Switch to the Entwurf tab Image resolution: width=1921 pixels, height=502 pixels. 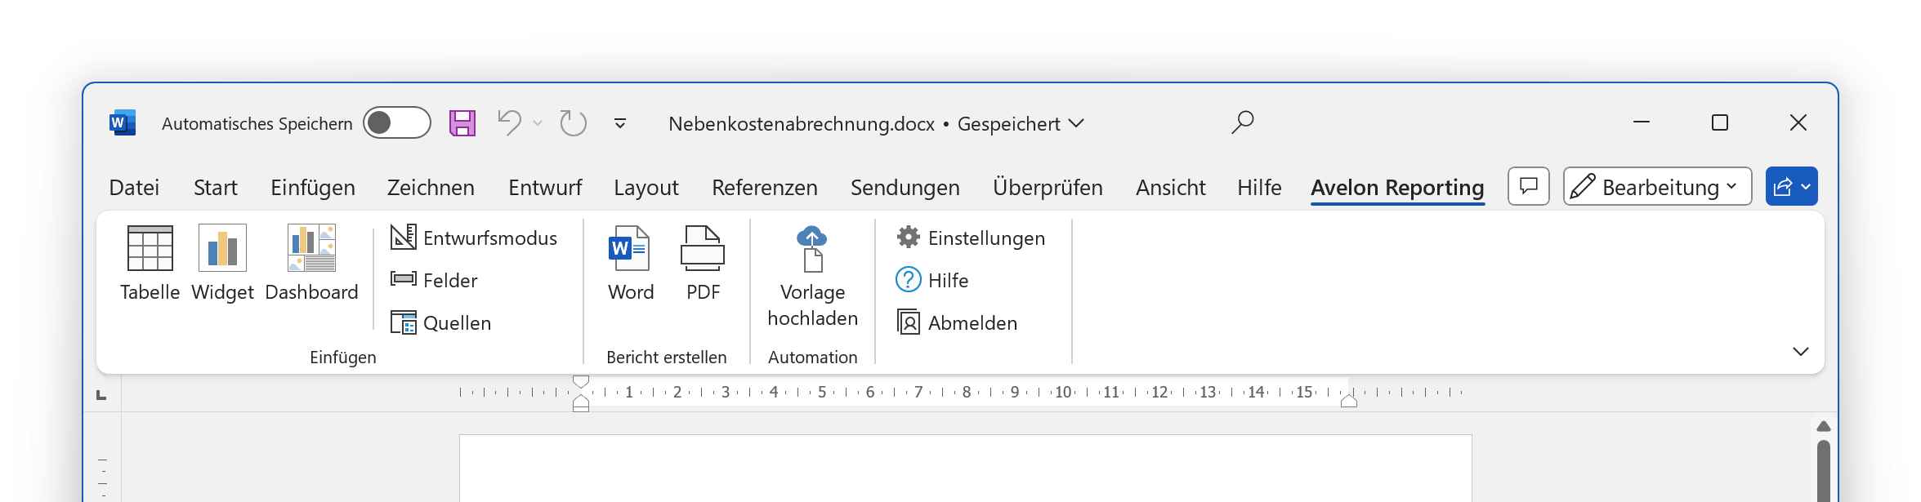coord(545,188)
